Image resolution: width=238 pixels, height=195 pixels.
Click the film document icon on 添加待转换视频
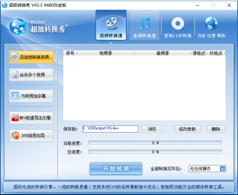(x=15, y=57)
